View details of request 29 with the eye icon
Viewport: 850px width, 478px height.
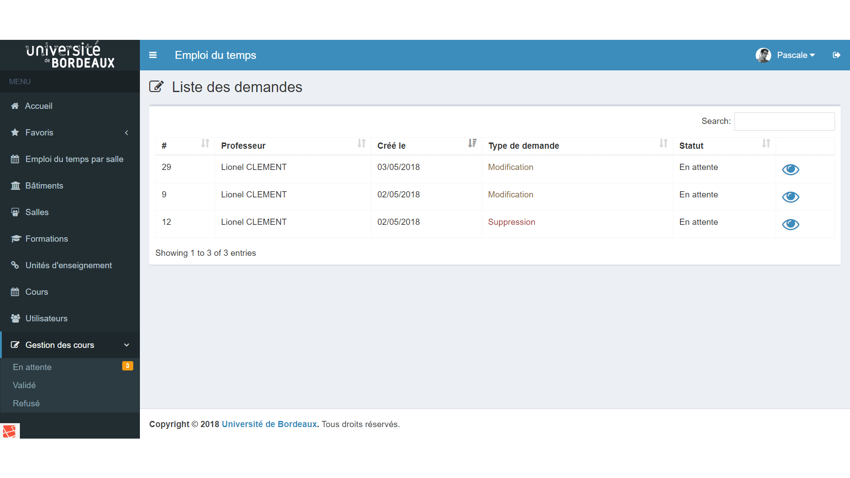(791, 170)
